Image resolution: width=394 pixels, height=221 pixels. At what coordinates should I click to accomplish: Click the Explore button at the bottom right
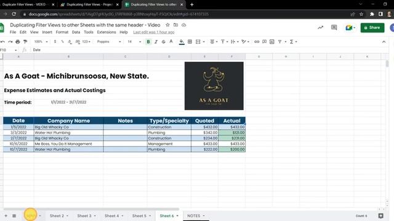pos(380,215)
